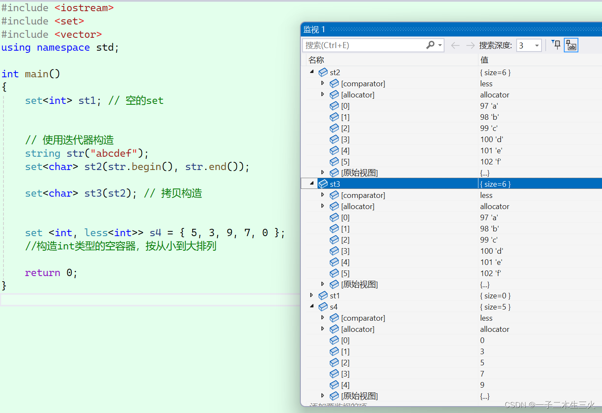
Task: Expand s4's [原始视图] raw view node
Action: (x=323, y=396)
